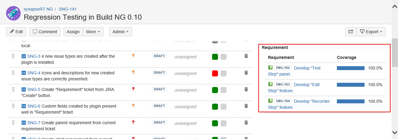The image size is (398, 139).
Task: Click drag handle of the SNG-4 row
Action: 13,73
